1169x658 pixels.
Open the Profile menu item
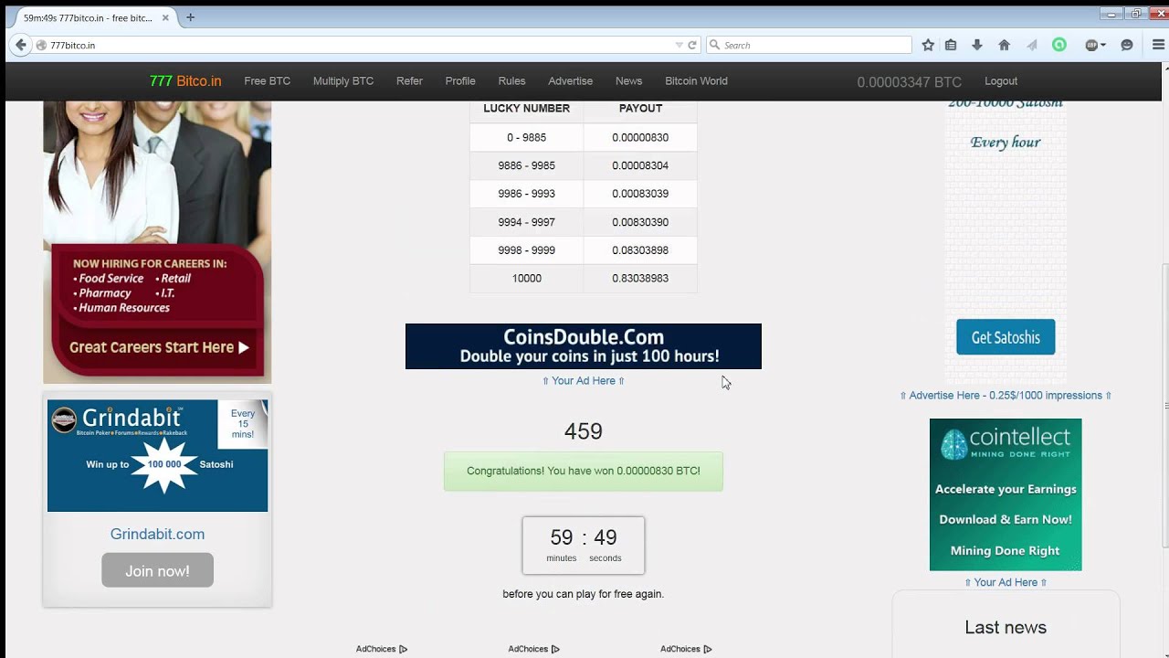460,80
